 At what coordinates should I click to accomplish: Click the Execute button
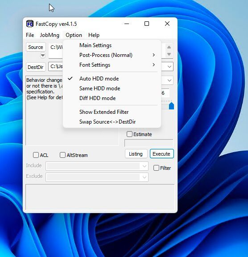[x=161, y=154]
